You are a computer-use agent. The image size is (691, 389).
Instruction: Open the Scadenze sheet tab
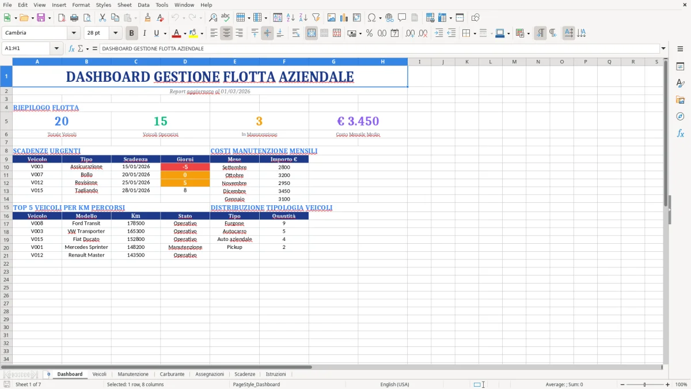244,373
